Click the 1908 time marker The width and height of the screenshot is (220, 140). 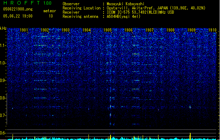(x=170, y=30)
